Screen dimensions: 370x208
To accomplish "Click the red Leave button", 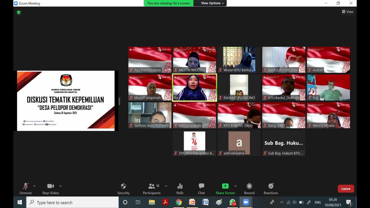I will pyautogui.click(x=346, y=189).
